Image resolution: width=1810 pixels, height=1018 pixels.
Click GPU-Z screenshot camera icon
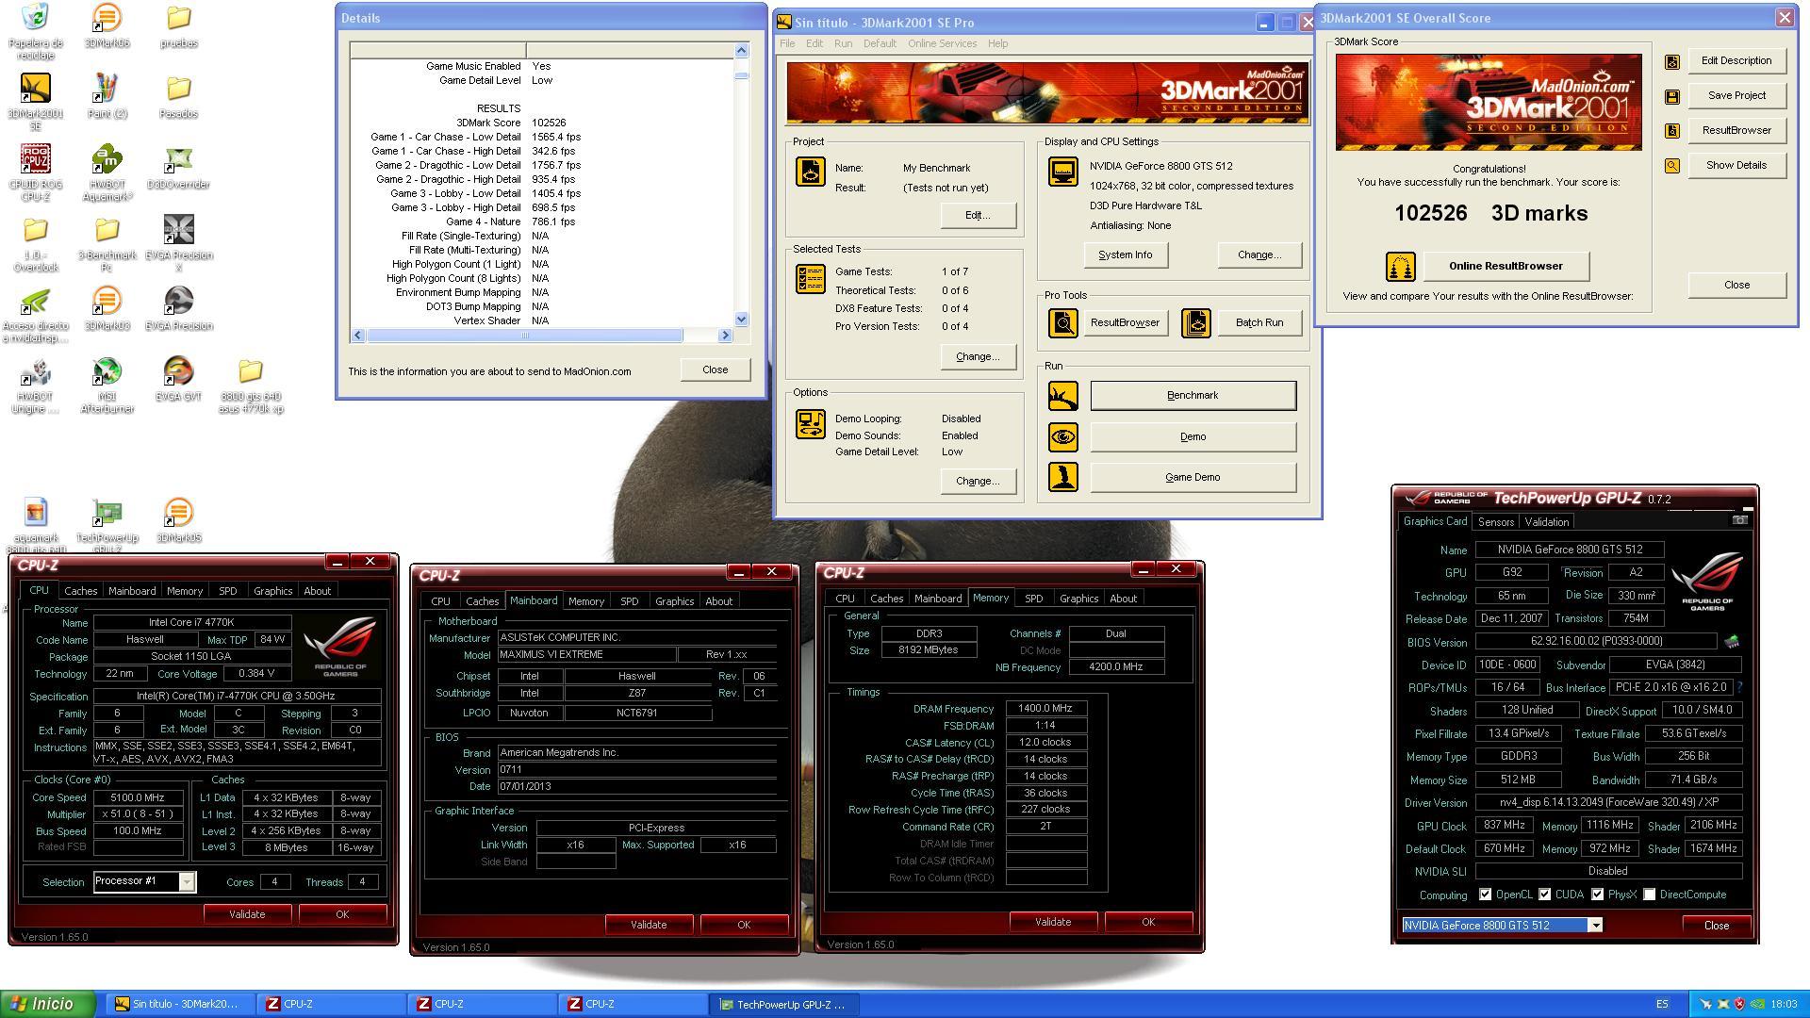1740,520
